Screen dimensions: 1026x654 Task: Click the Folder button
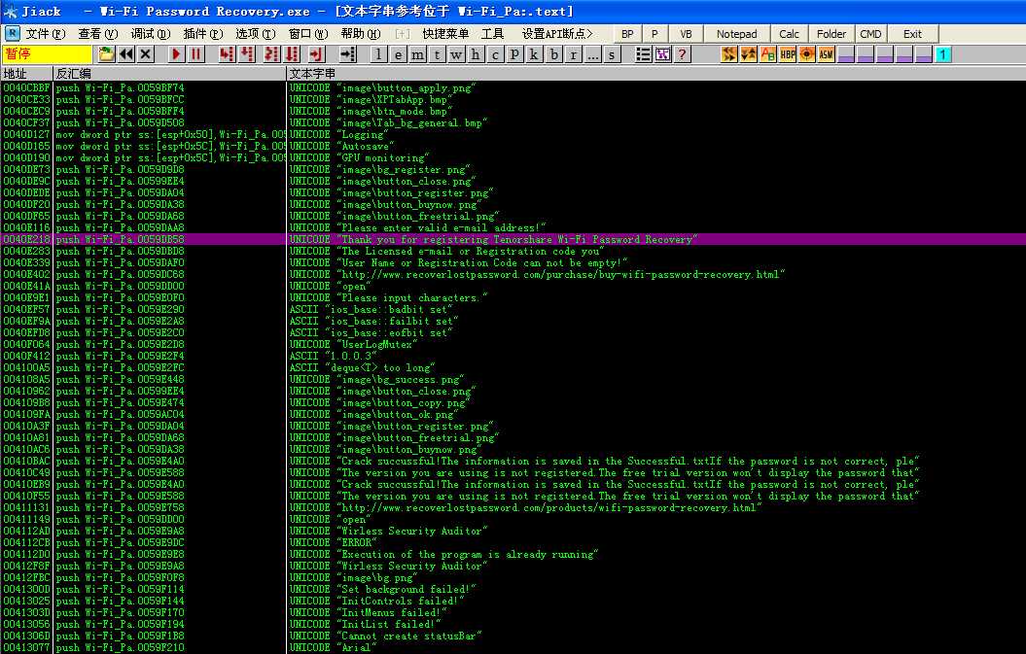[831, 34]
